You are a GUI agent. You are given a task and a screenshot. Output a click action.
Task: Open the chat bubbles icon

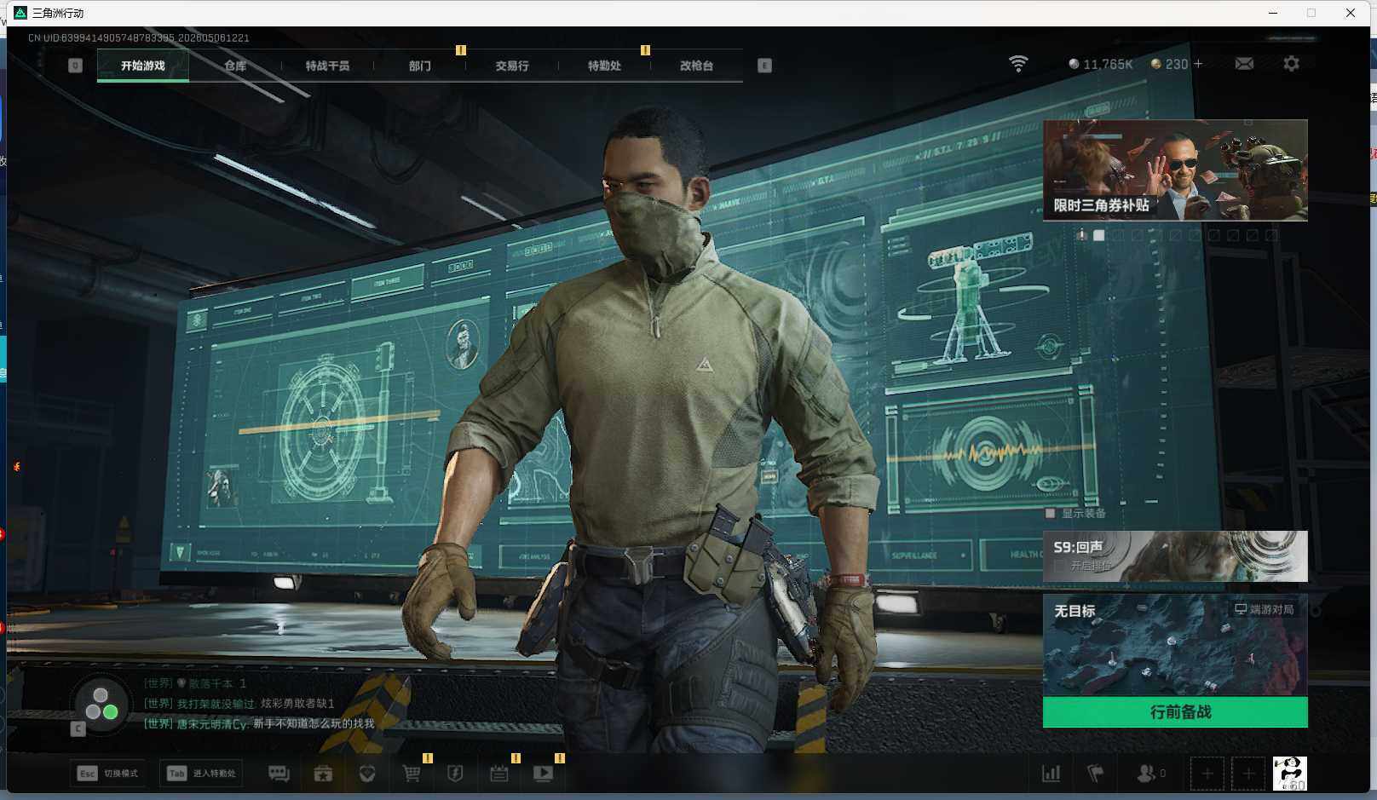(279, 774)
